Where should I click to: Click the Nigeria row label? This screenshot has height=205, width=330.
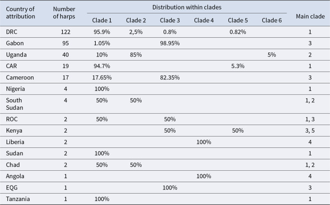click(15, 89)
